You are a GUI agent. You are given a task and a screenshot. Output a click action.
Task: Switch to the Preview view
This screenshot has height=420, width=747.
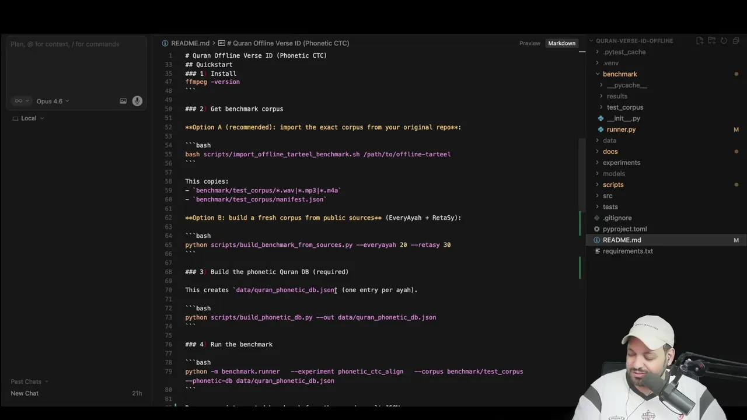coord(530,43)
